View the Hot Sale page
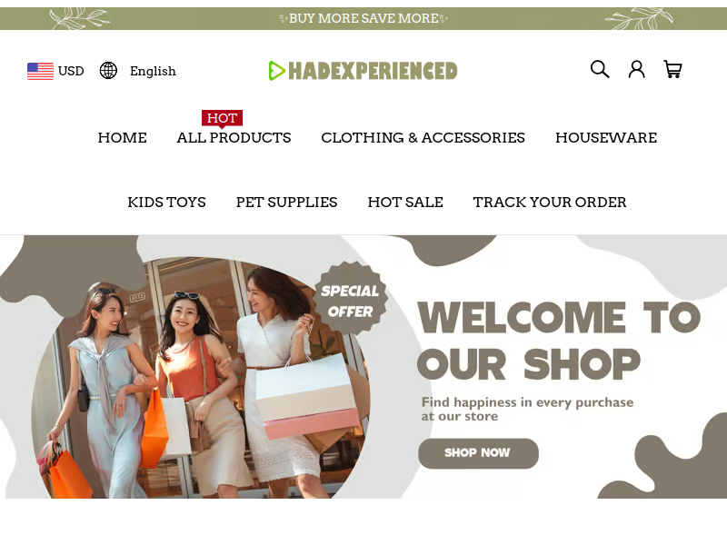The width and height of the screenshot is (727, 545). (405, 202)
